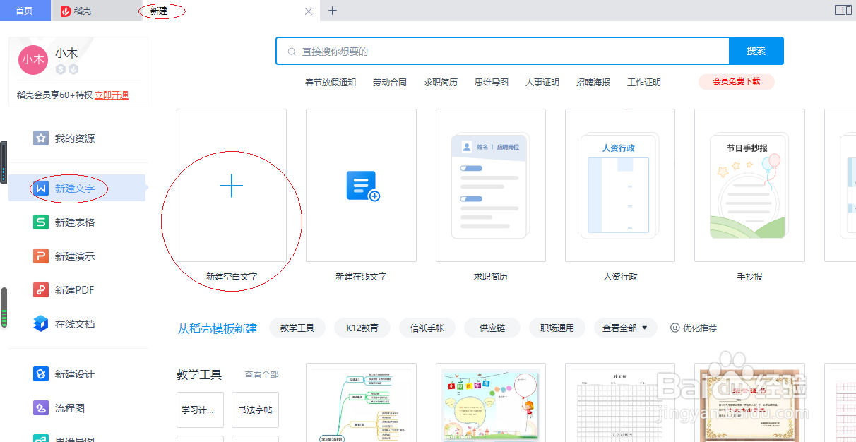Click the 新建设计 icon
This screenshot has height=442, width=856.
pyautogui.click(x=41, y=374)
